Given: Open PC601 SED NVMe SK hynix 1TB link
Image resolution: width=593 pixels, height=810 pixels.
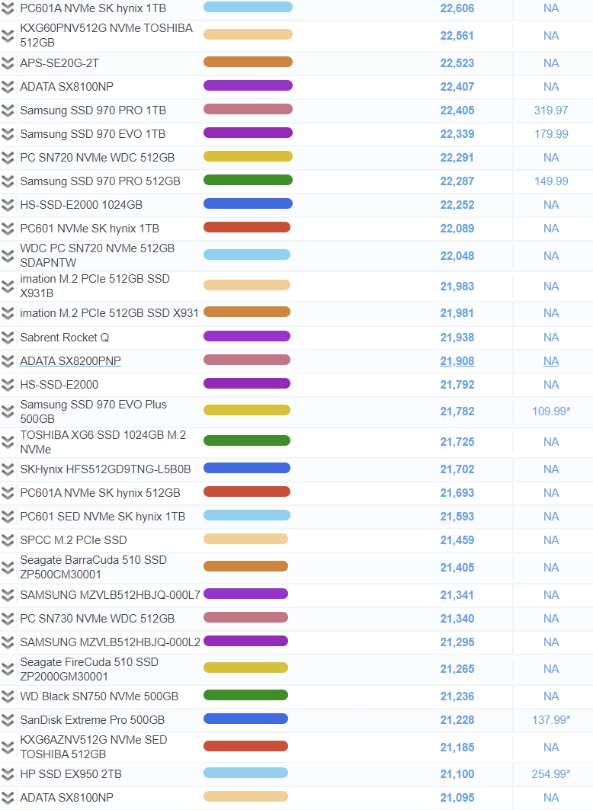Looking at the screenshot, I should 102,517.
